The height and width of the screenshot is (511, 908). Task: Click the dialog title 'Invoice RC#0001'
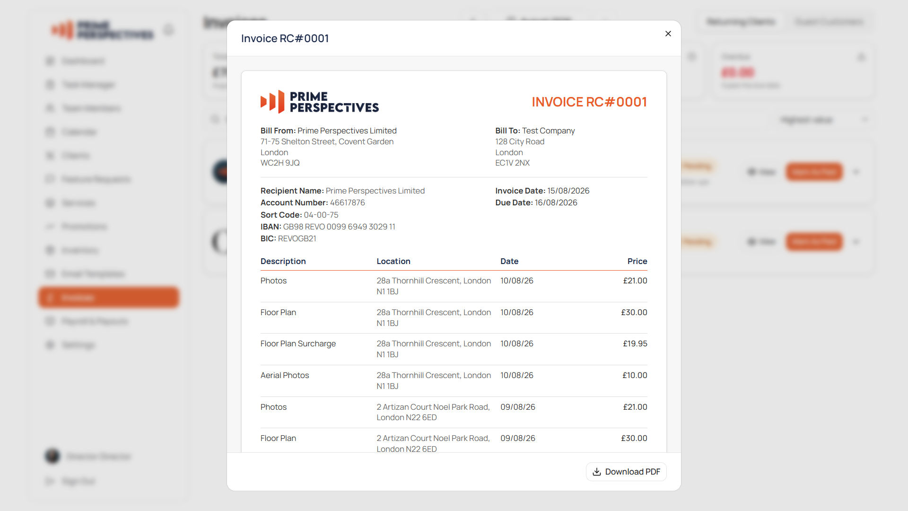285,38
